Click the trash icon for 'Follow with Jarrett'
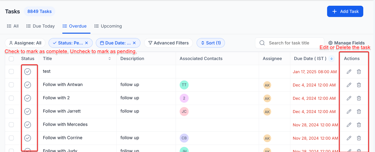This screenshot has width=375, height=152. click(359, 111)
